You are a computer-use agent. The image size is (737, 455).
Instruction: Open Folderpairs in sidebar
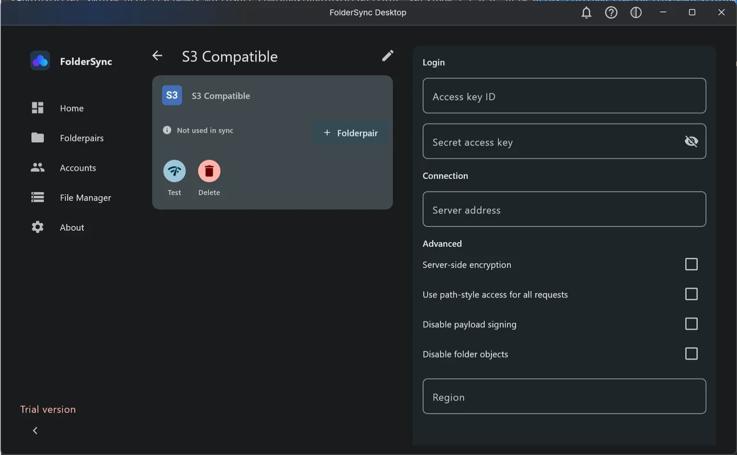81,138
